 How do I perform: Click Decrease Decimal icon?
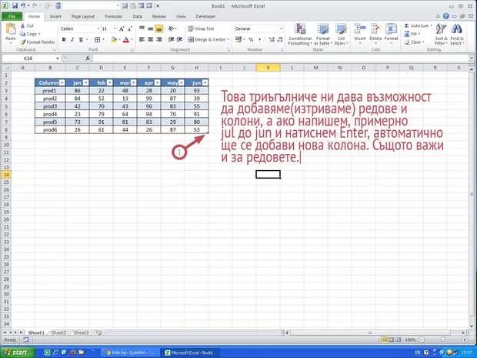click(280, 39)
